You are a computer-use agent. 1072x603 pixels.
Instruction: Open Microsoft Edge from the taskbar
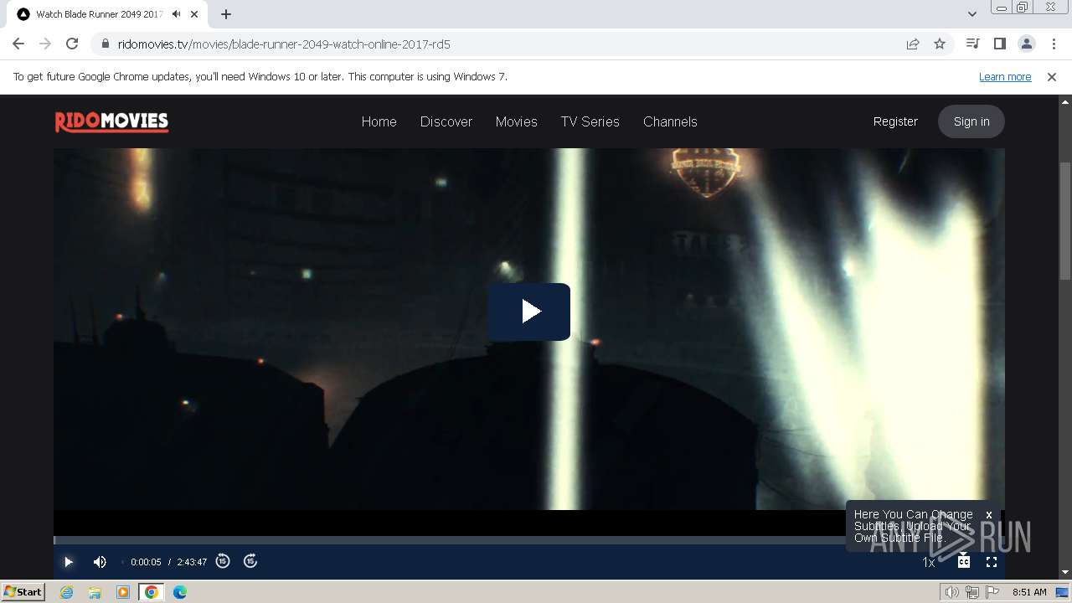tap(180, 592)
